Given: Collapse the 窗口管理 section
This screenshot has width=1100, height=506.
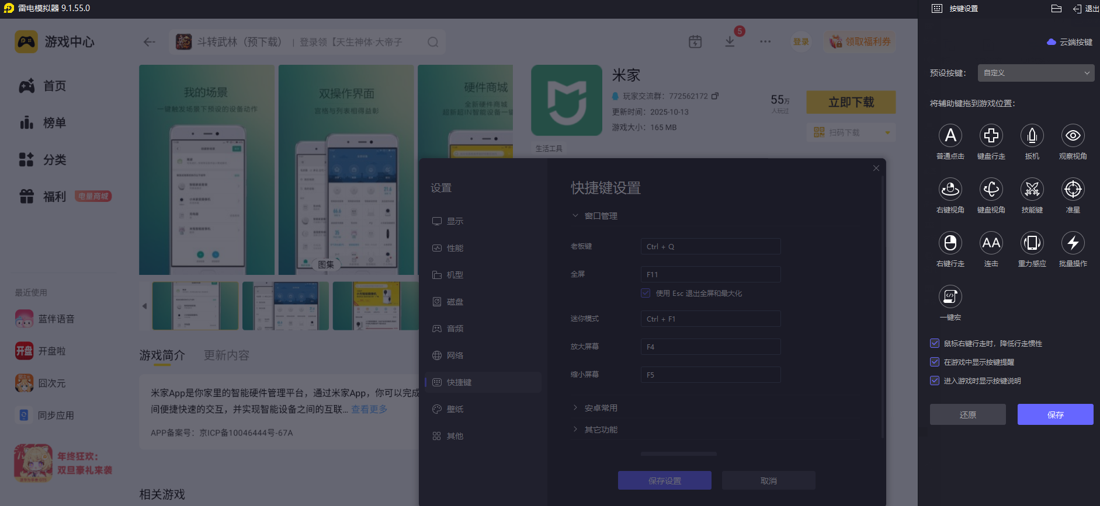Looking at the screenshot, I should coord(595,216).
